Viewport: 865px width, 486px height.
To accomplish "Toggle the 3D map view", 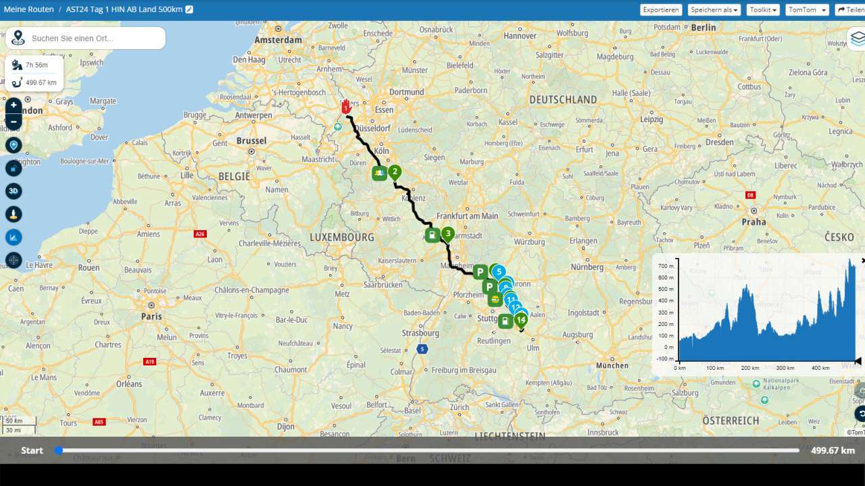I will [x=14, y=191].
